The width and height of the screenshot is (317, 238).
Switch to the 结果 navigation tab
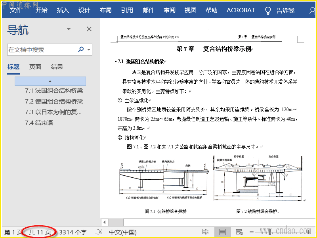[57, 67]
